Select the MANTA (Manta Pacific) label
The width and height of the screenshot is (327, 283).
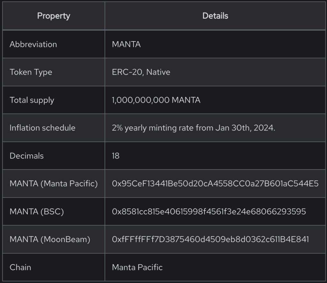(x=54, y=184)
